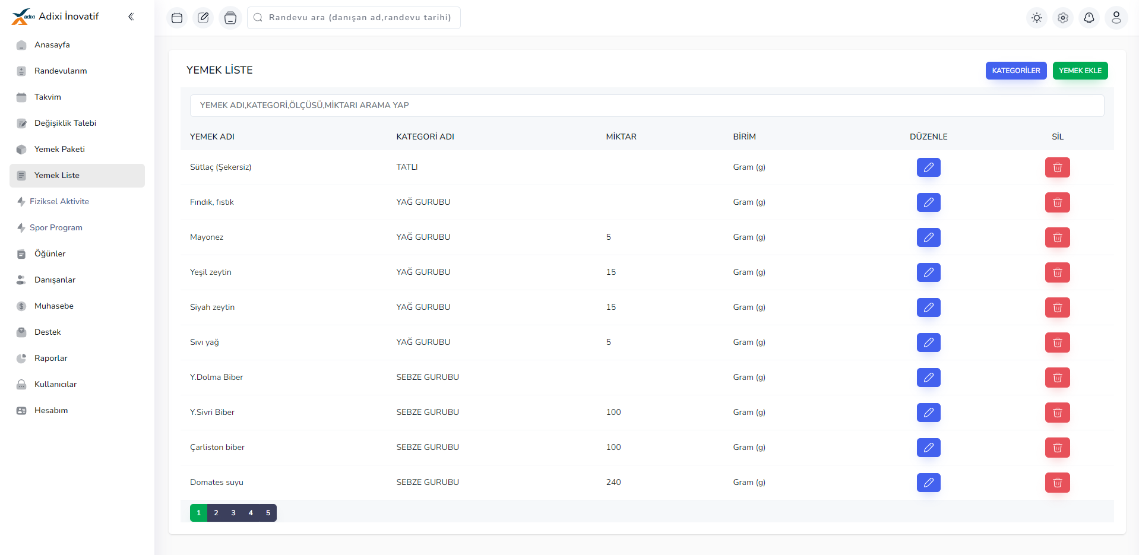Collapse the sidebar with the double-chevron icon
1139x555 pixels.
pyautogui.click(x=131, y=17)
